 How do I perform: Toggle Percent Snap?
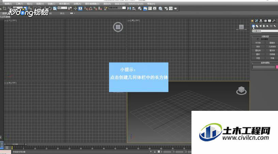[95, 8]
